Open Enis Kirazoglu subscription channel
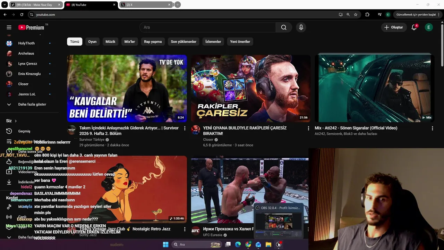 coord(29,74)
